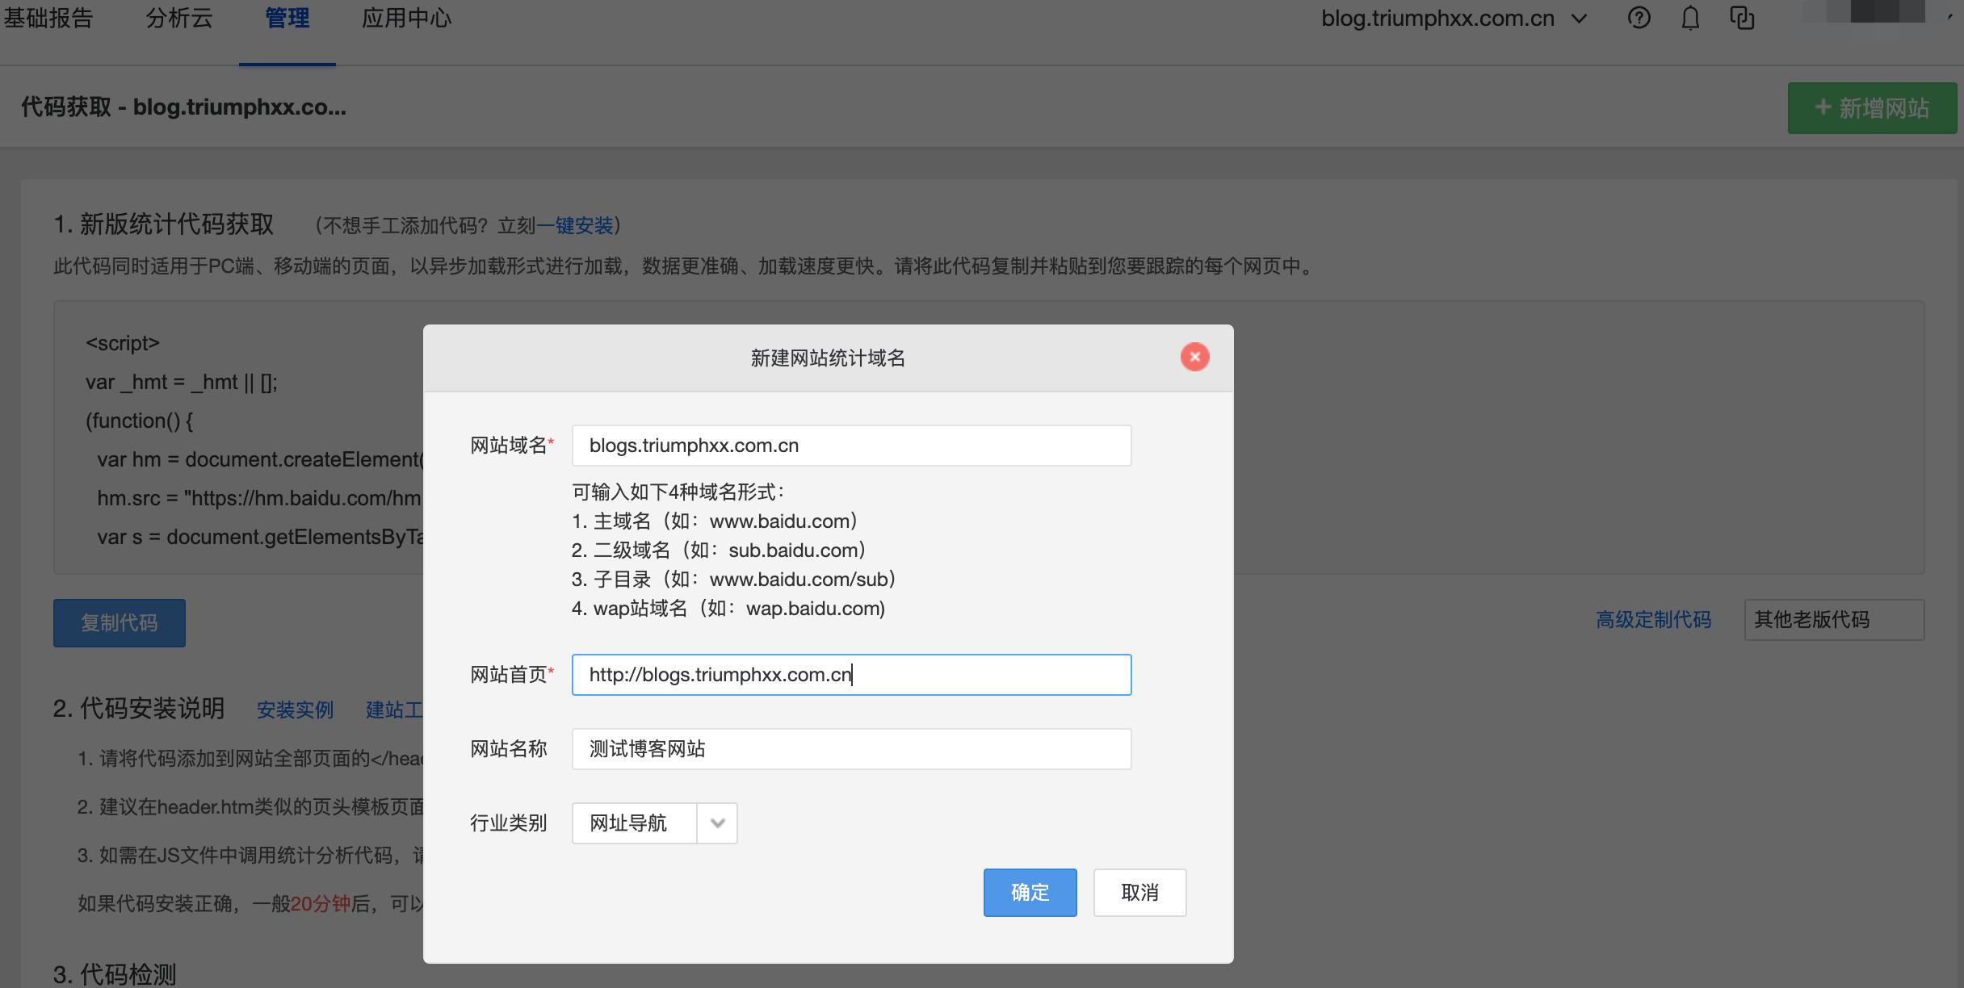This screenshot has width=1964, height=988.
Task: Open the notifications bell icon
Action: (x=1690, y=18)
